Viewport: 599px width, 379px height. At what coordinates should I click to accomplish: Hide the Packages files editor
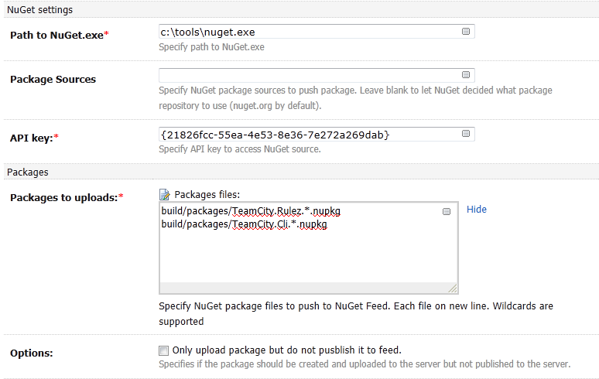(x=477, y=210)
